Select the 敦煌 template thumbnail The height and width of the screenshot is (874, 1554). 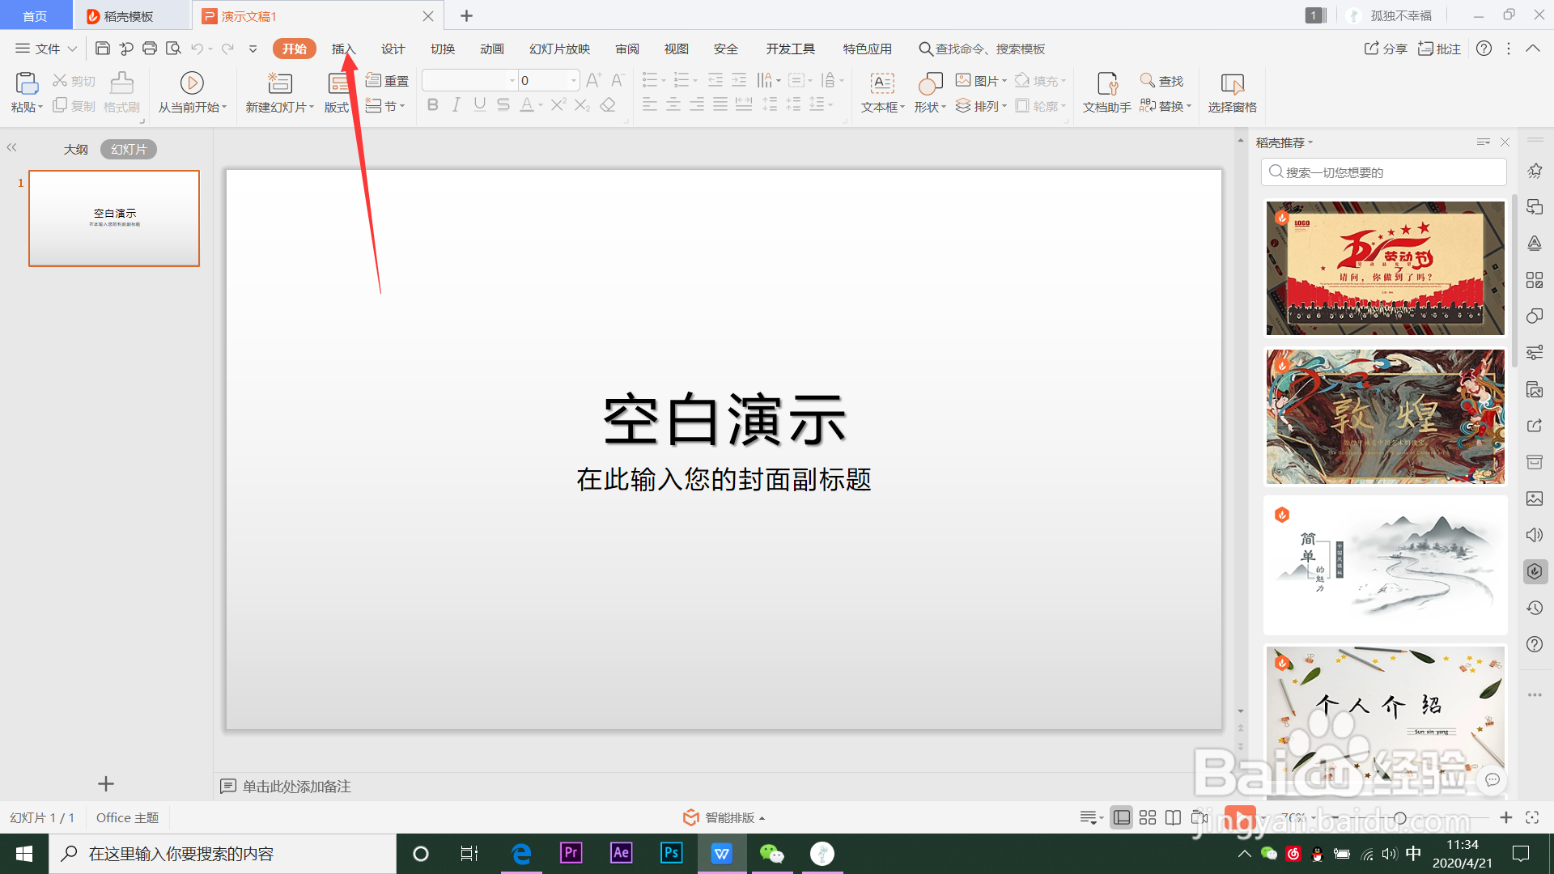click(1385, 417)
